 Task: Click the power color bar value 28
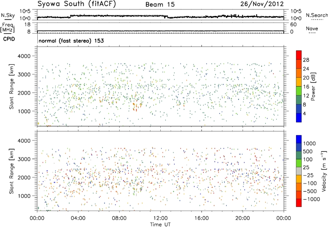coord(306,60)
